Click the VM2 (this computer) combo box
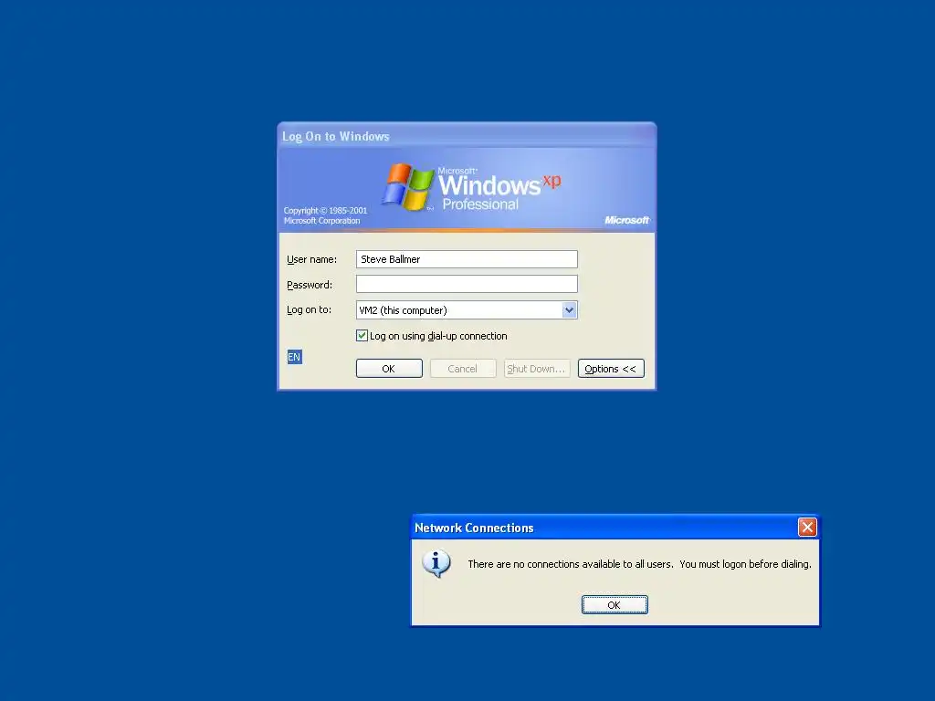This screenshot has width=935, height=701. pyautogui.click(x=467, y=310)
